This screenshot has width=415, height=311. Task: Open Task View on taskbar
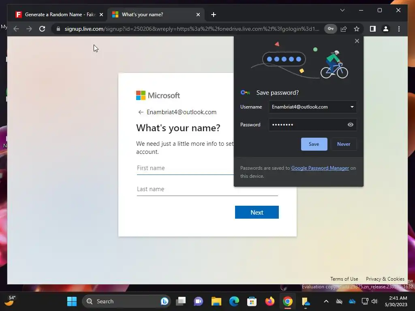pyautogui.click(x=181, y=301)
